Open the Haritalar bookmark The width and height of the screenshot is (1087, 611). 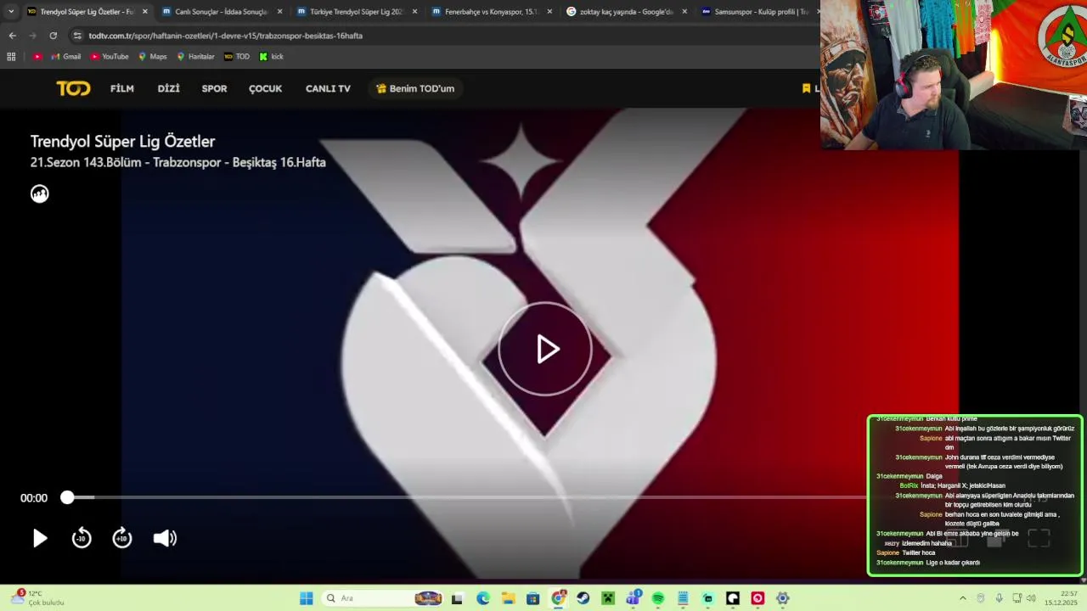point(195,57)
